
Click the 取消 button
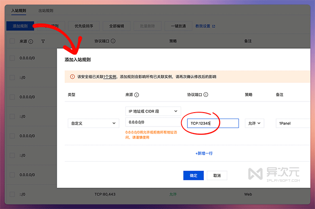tap(217, 176)
